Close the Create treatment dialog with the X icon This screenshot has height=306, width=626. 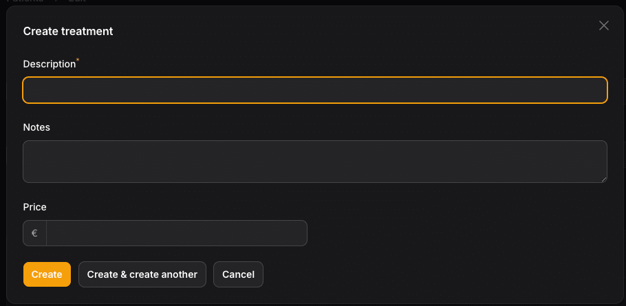coord(604,25)
